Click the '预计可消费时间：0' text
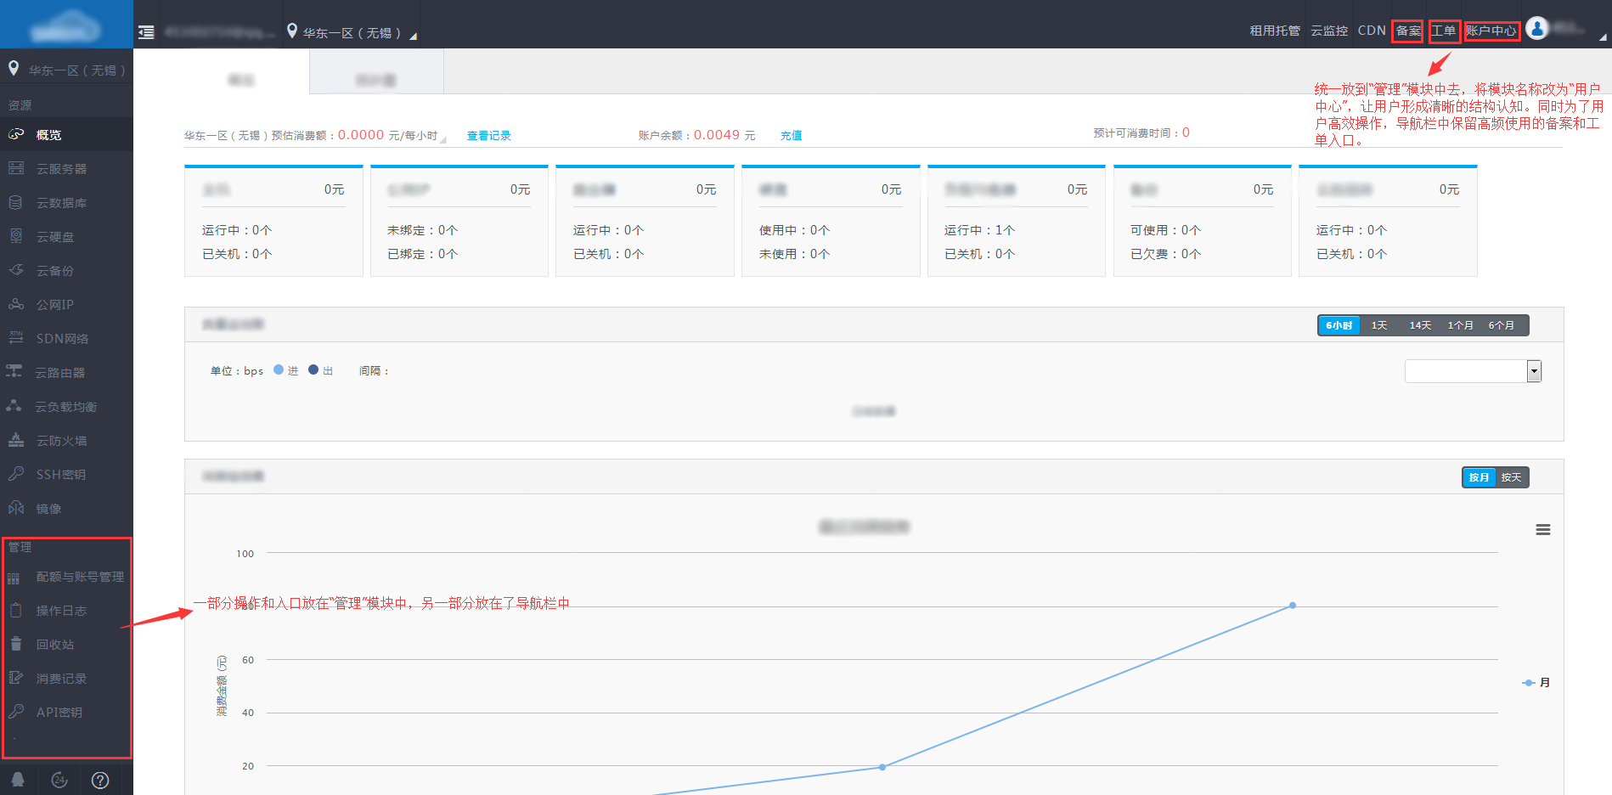 1141,132
